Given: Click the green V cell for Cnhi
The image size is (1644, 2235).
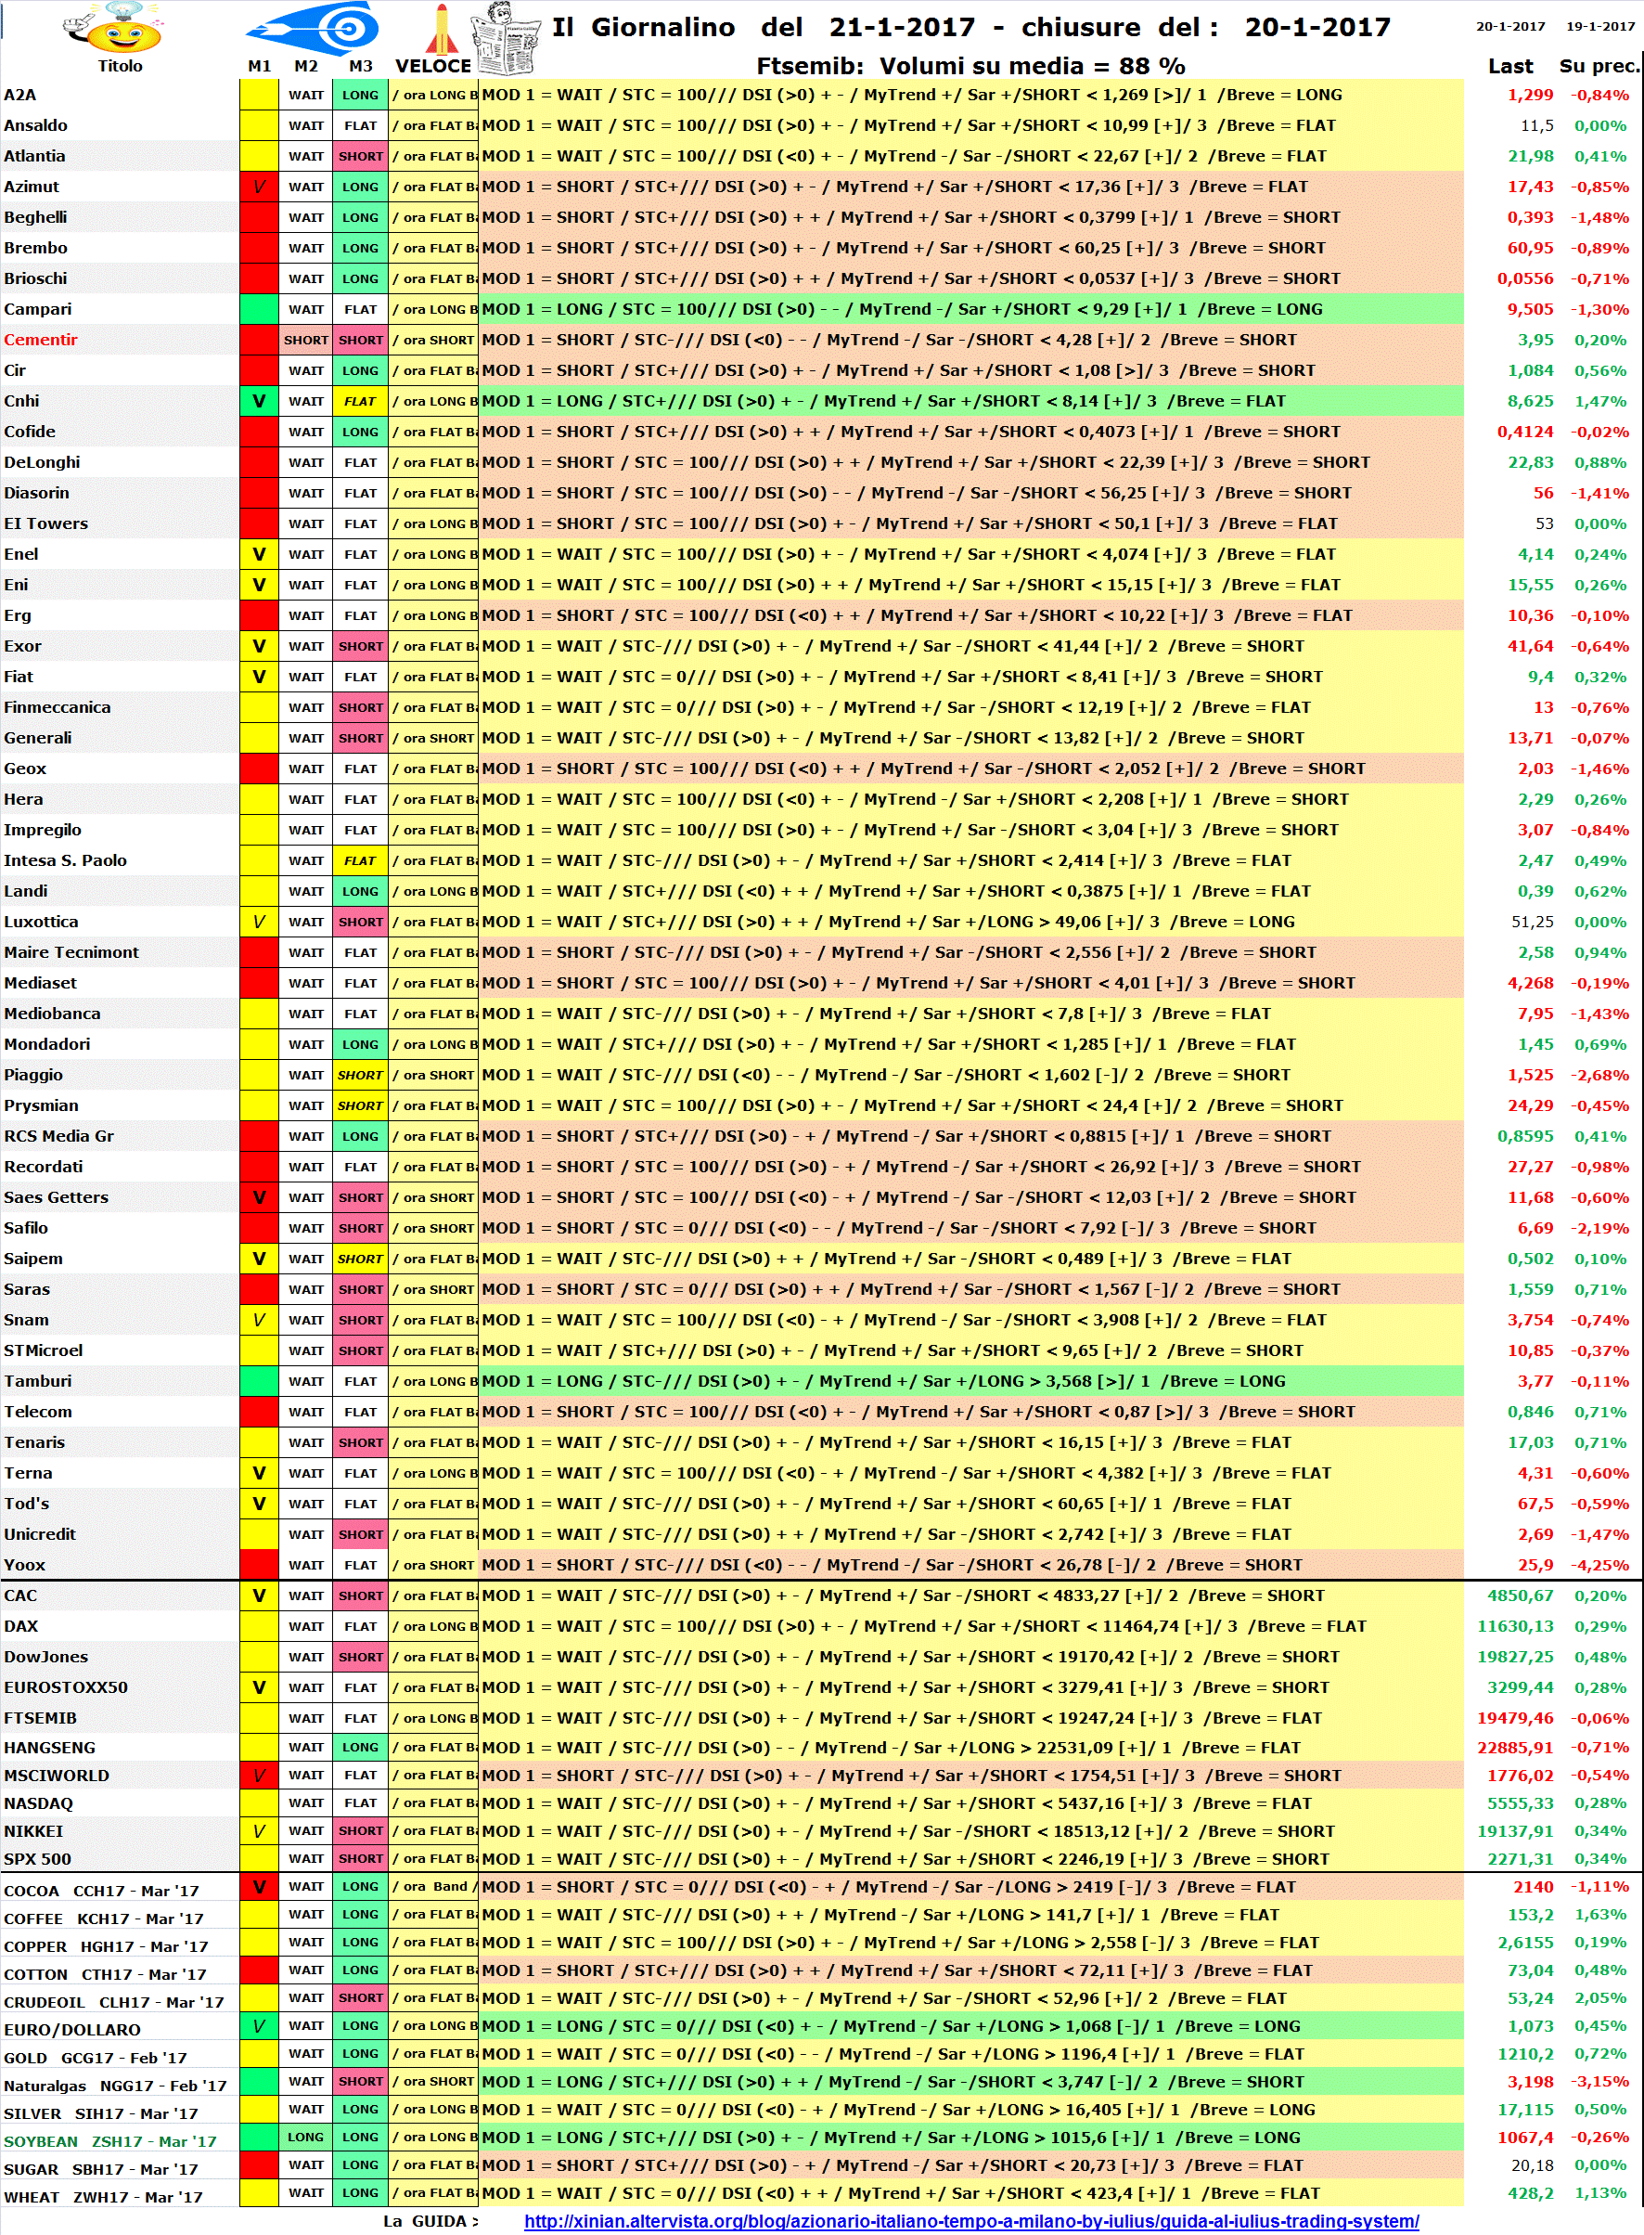Looking at the screenshot, I should (x=259, y=401).
